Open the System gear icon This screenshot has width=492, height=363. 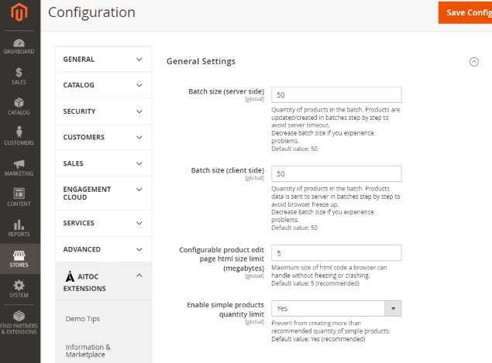[x=19, y=286]
